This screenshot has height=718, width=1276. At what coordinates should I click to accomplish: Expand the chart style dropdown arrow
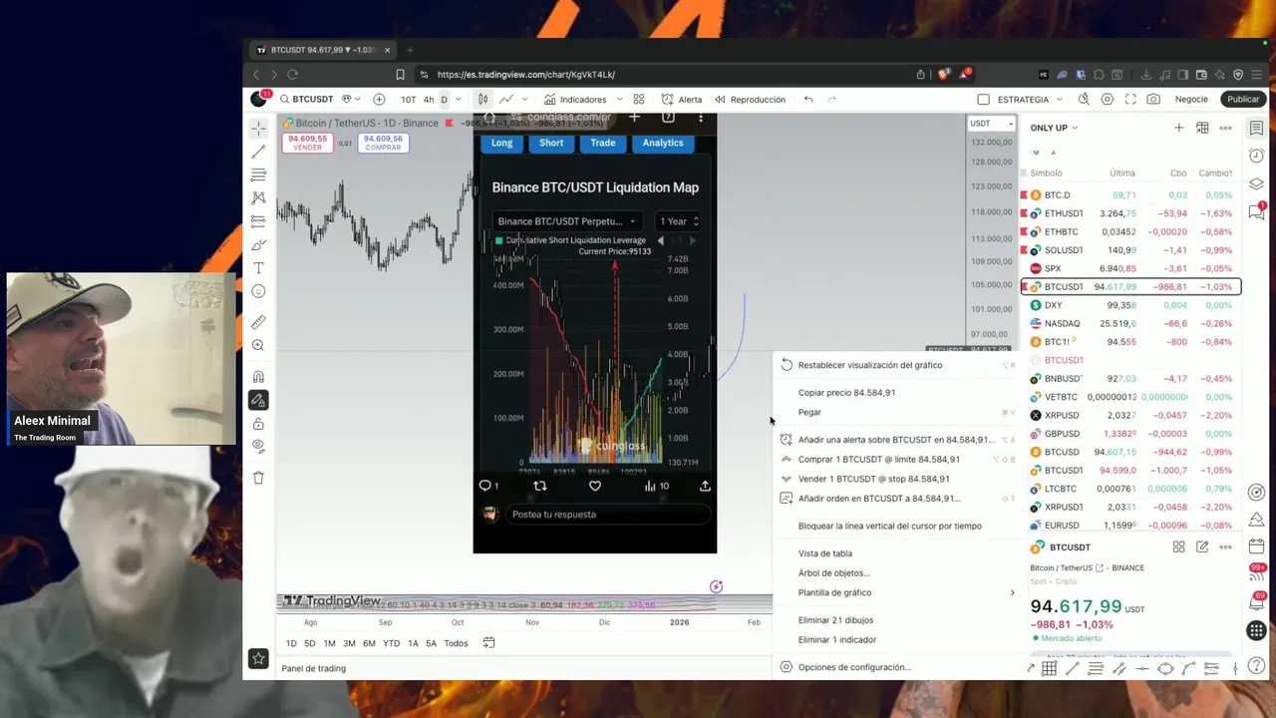(524, 99)
